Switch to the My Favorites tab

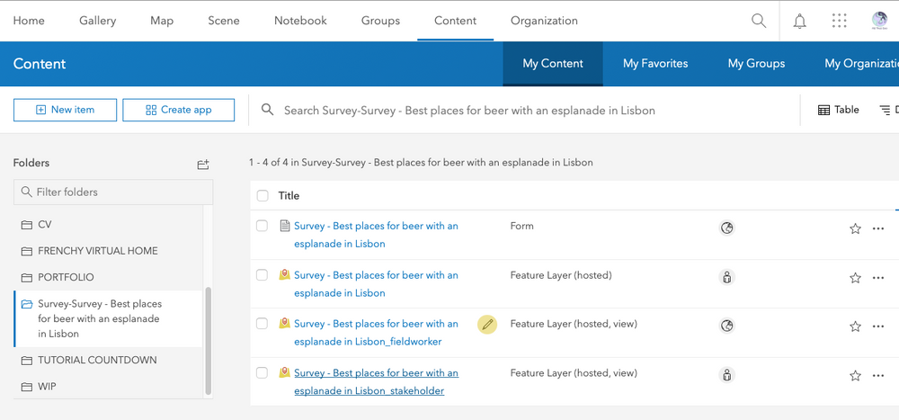[655, 64]
